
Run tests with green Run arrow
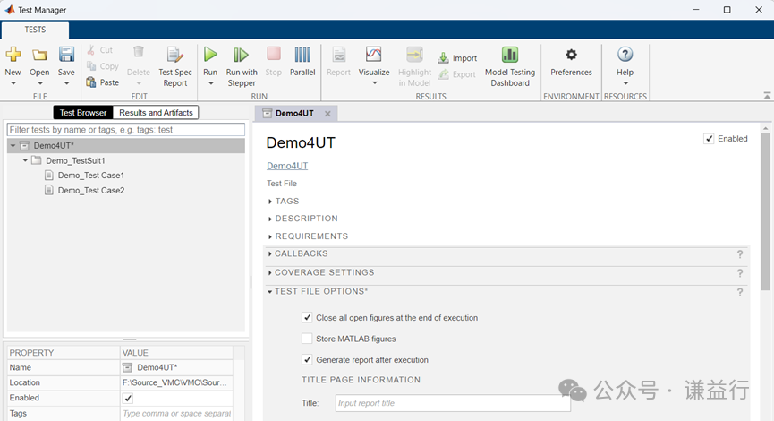(x=210, y=55)
